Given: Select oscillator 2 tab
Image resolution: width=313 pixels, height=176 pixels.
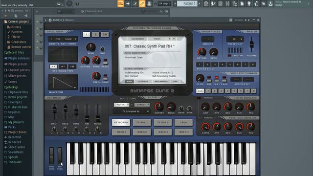Looking at the screenshot, I should [95, 35].
